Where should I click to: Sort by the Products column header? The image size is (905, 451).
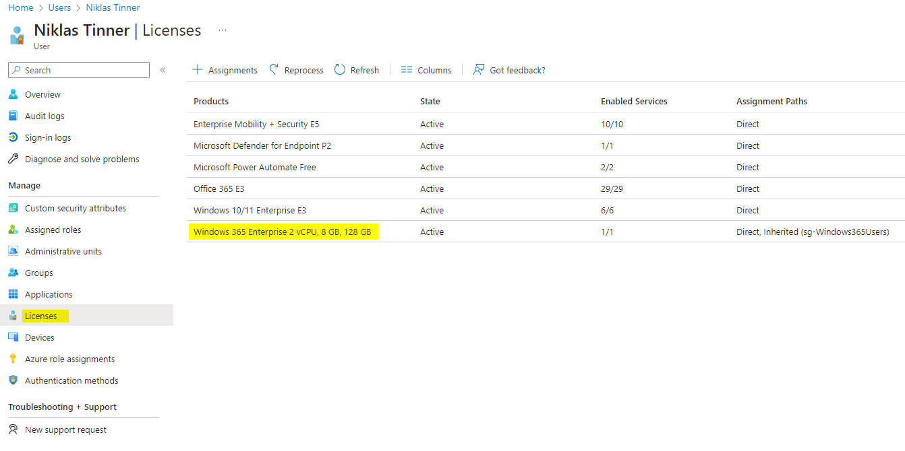tap(211, 102)
